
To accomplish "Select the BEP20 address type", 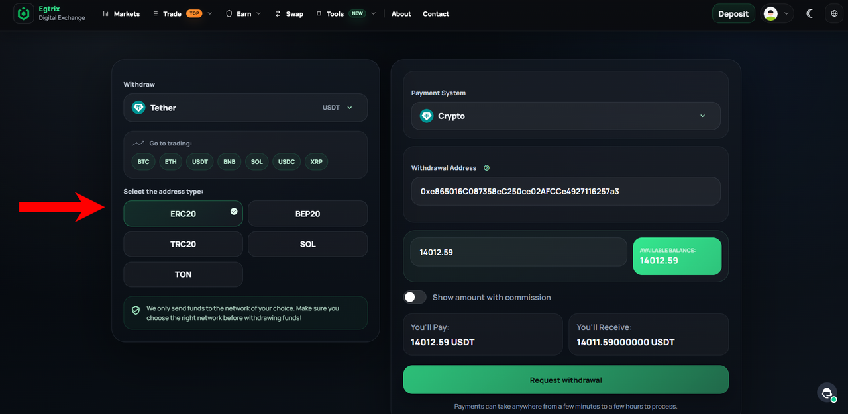I will pyautogui.click(x=307, y=214).
